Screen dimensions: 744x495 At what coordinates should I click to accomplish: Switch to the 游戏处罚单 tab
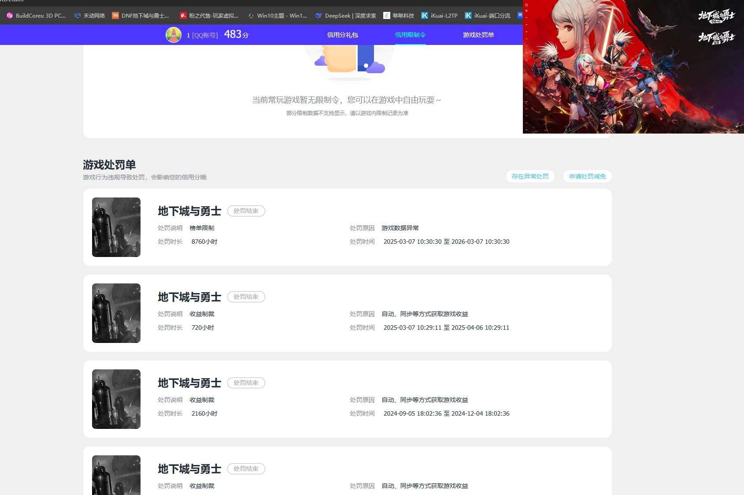coord(478,35)
